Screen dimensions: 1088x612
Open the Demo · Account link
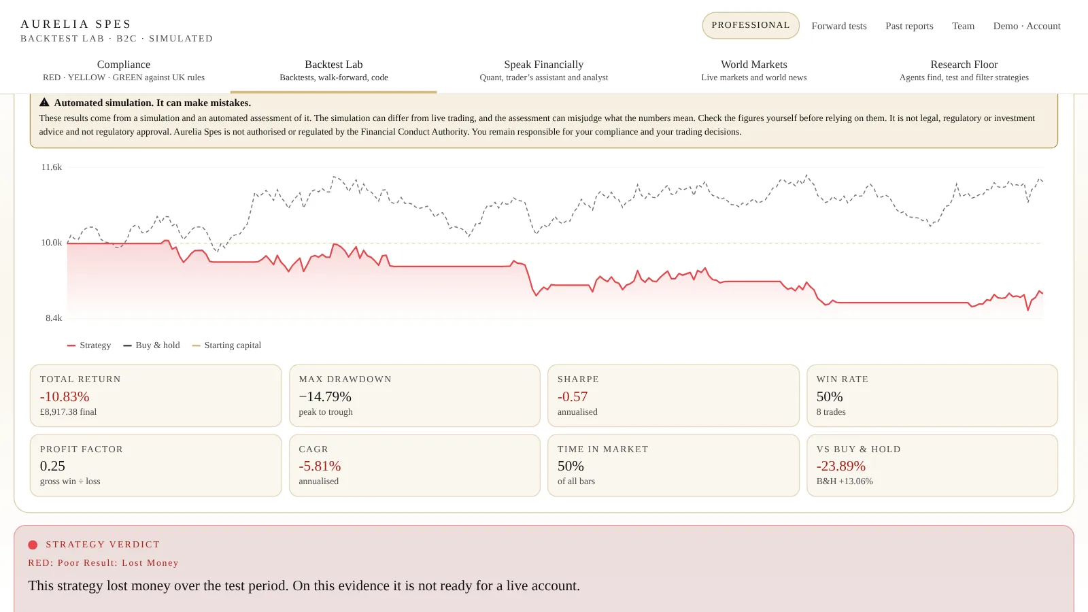[x=1027, y=26]
